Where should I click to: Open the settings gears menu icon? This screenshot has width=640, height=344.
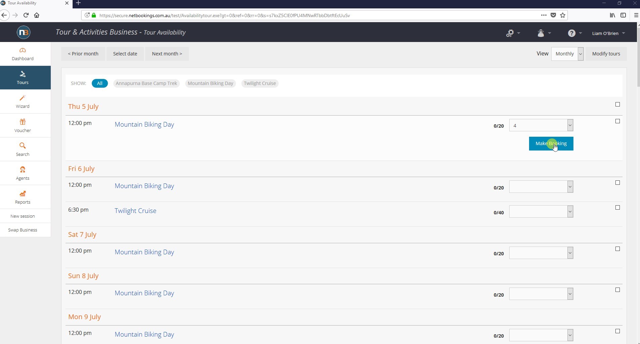510,33
